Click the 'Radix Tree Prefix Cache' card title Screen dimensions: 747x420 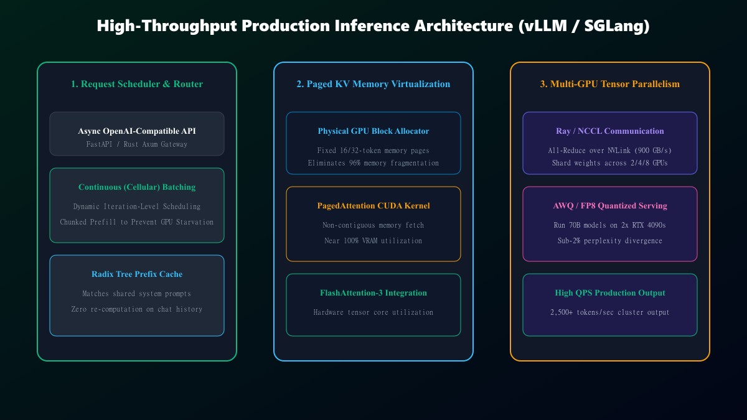coord(137,274)
